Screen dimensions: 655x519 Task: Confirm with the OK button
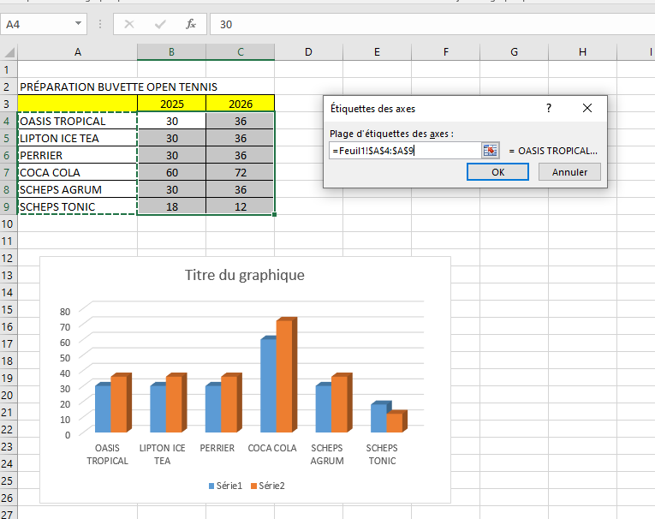(x=497, y=172)
